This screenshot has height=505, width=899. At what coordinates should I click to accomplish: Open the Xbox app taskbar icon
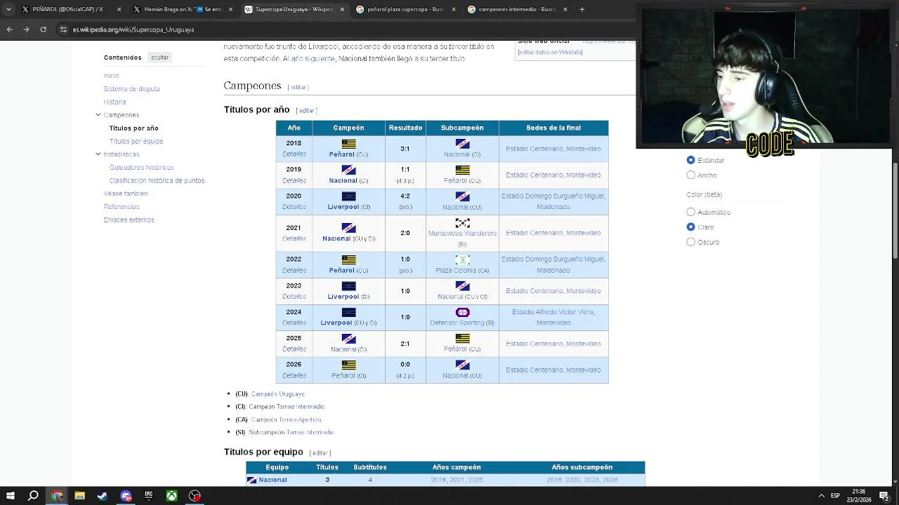pos(171,496)
